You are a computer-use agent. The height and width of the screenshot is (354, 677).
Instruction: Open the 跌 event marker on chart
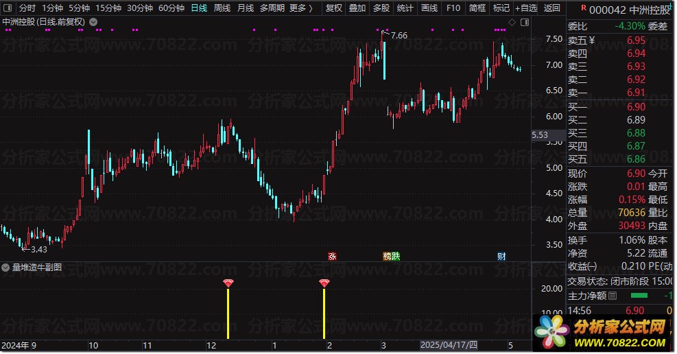[x=396, y=257]
